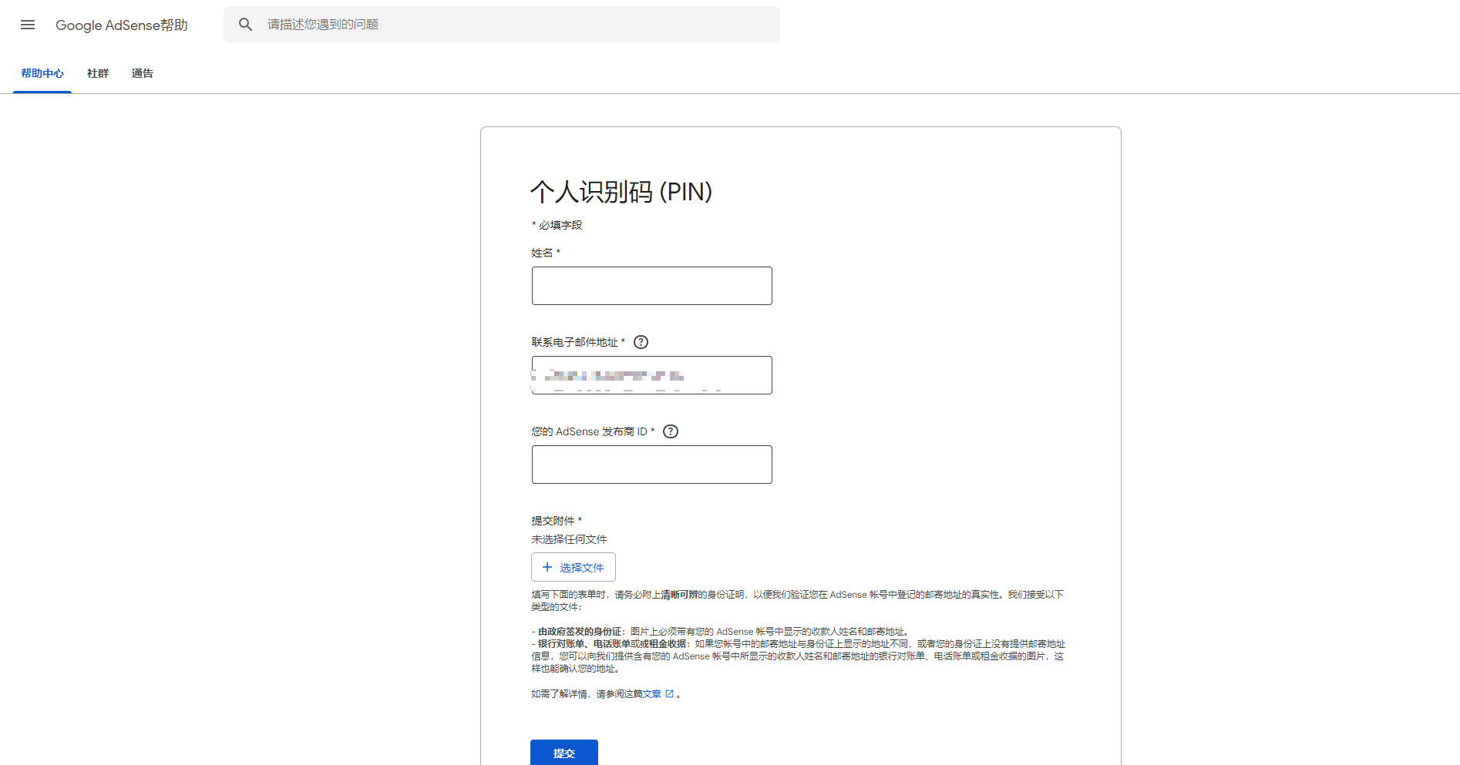Submit the form with 提交 button
The height and width of the screenshot is (765, 1460).
pos(564,753)
